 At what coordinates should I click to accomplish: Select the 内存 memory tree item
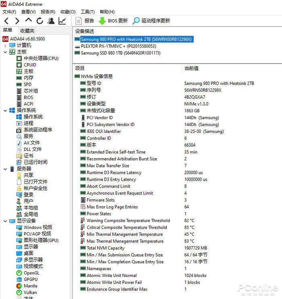(25, 78)
